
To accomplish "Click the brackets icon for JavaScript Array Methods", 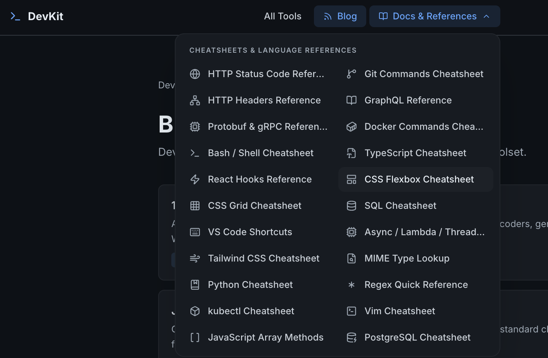I will [x=195, y=337].
